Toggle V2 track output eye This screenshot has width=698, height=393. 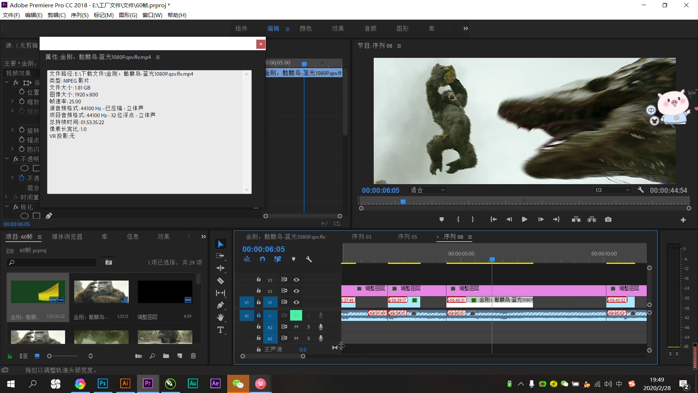[297, 291]
